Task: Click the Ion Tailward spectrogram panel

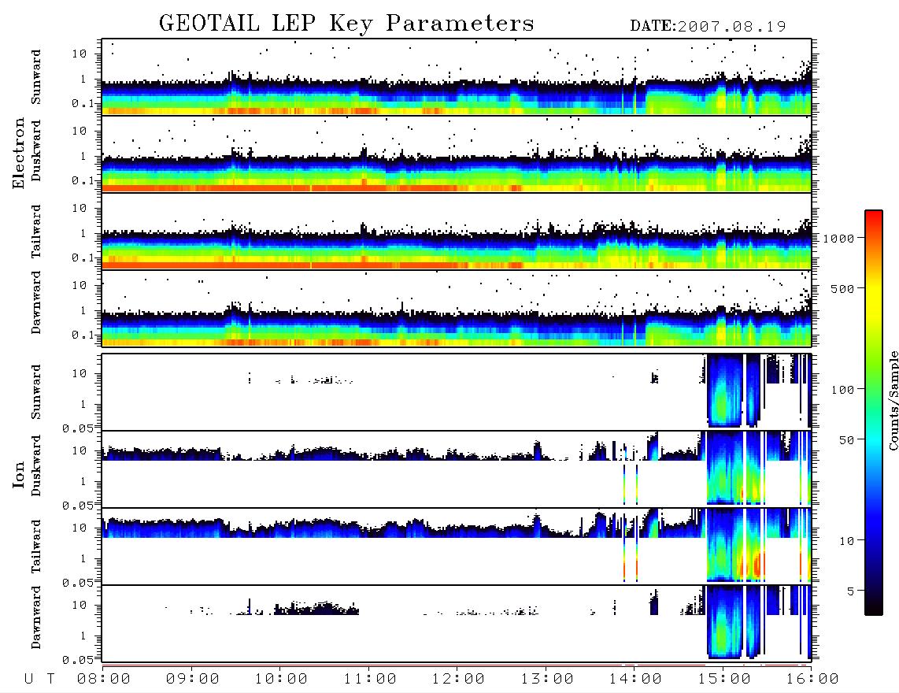Action: 457,547
